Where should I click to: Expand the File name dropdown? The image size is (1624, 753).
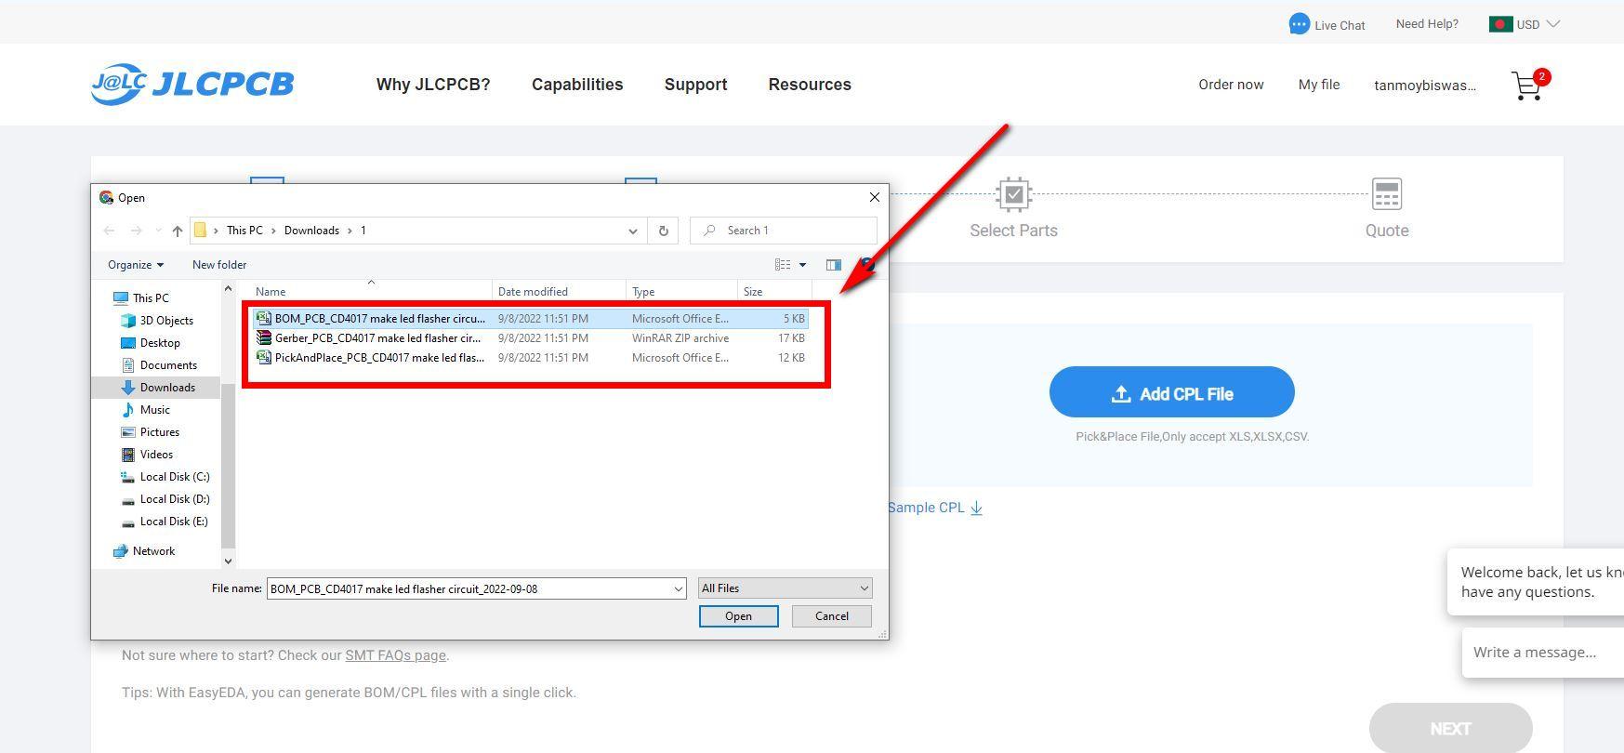point(678,588)
